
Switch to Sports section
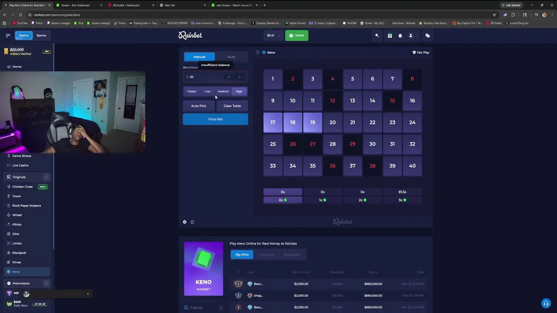[x=41, y=35]
